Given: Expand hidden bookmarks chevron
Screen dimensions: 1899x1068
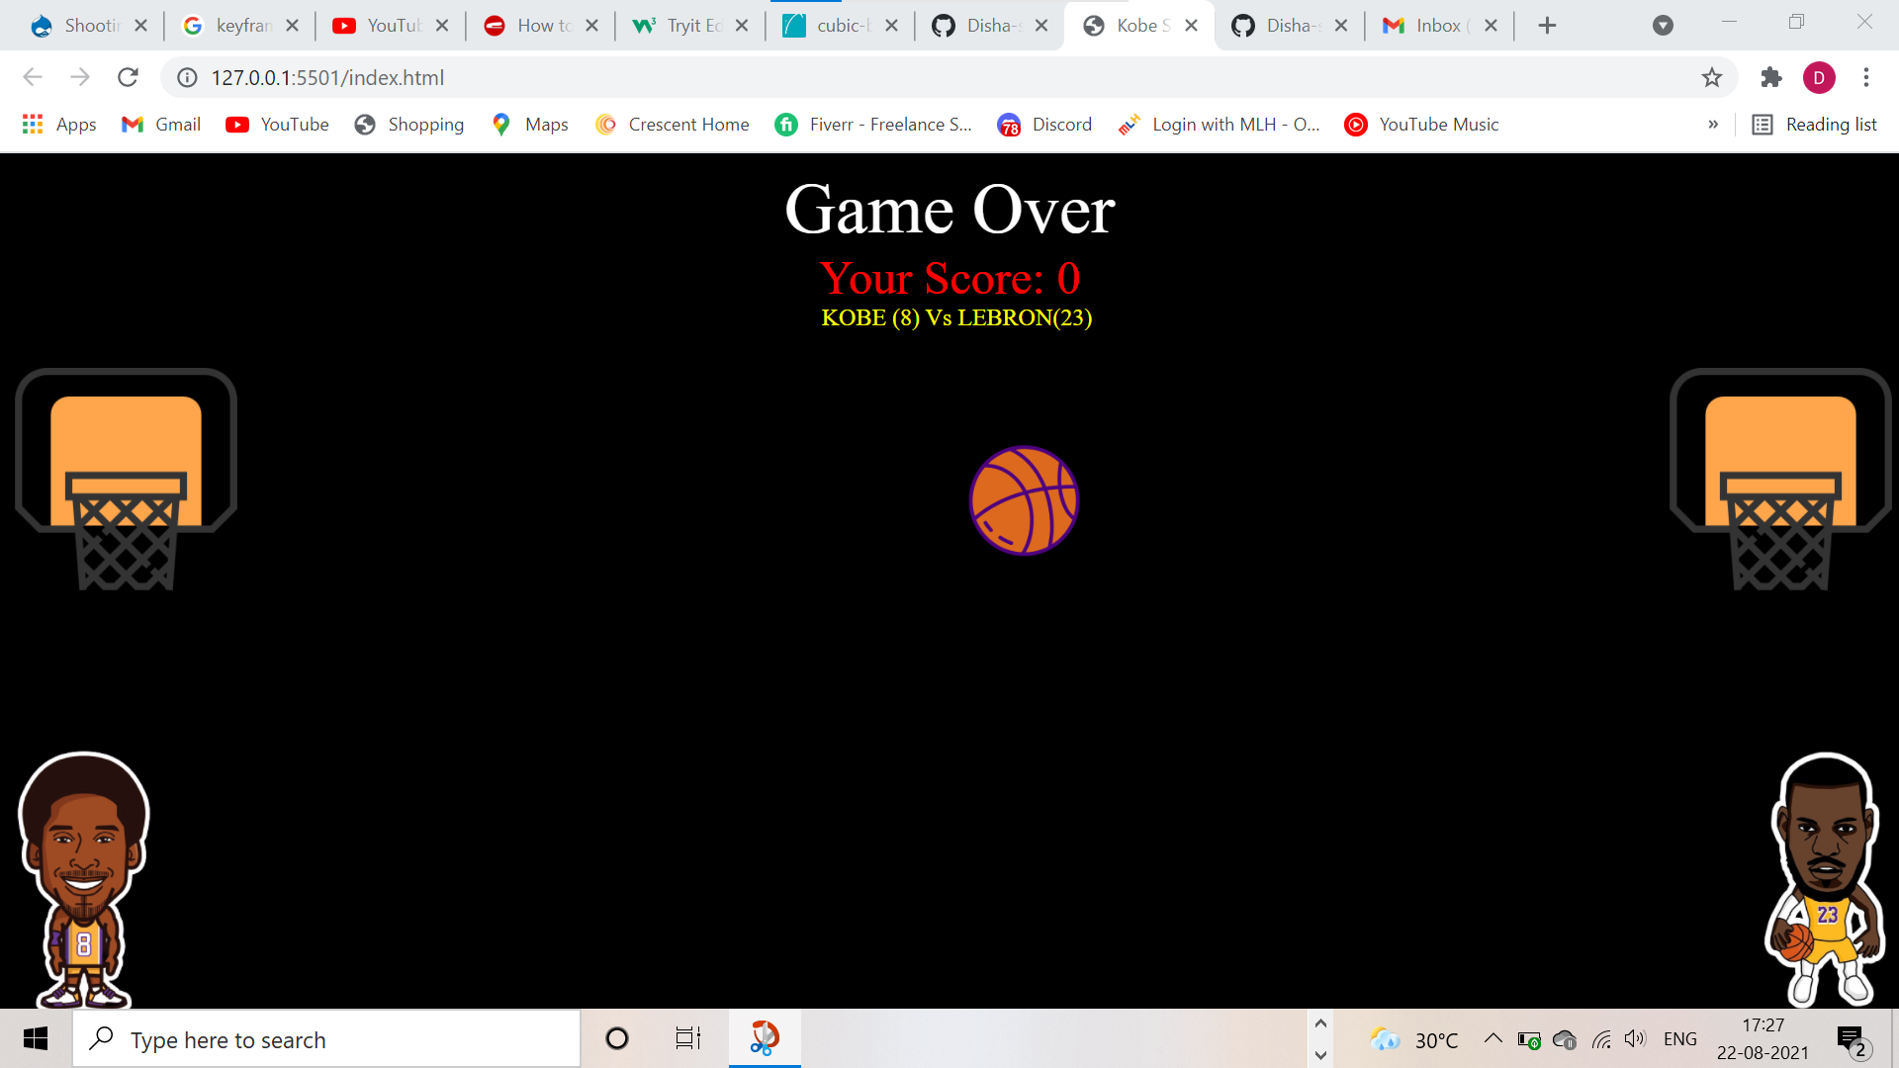Looking at the screenshot, I should click(x=1713, y=125).
